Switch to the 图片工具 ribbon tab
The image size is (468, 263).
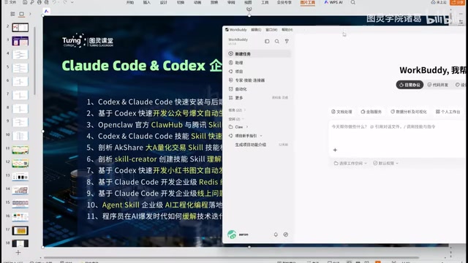click(x=308, y=2)
